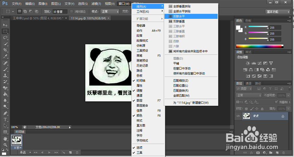Select the Paint Bucket tool
The image size is (294, 157).
[5, 94]
